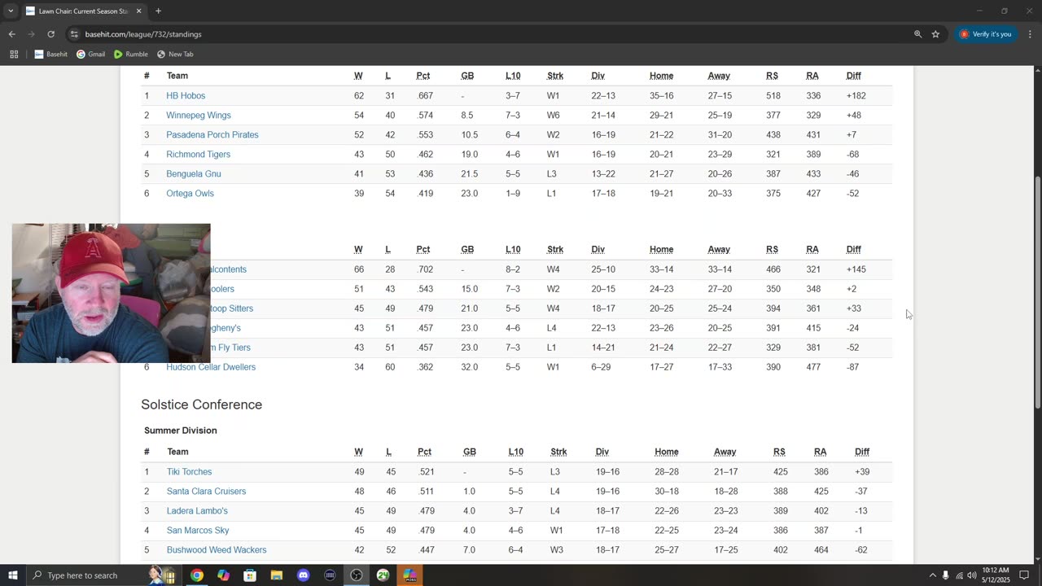The image size is (1042, 586).
Task: Open Benguela Gnu team link
Action: point(194,174)
